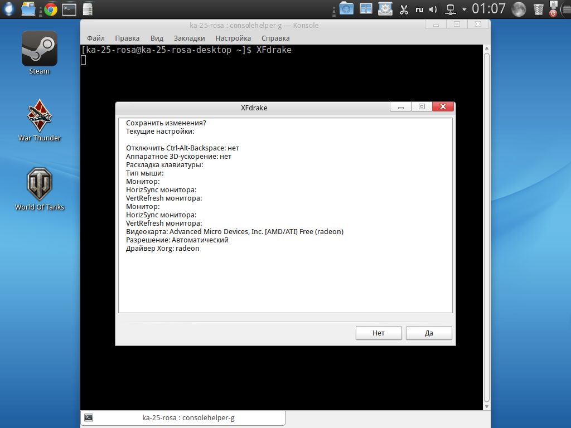Open the Справка menu in Konsole

[275, 38]
